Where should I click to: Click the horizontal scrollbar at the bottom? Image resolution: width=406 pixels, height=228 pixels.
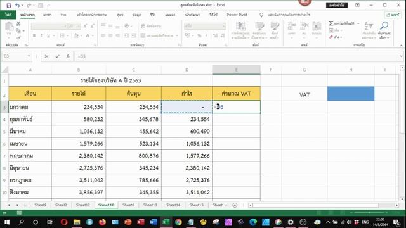tap(324, 205)
